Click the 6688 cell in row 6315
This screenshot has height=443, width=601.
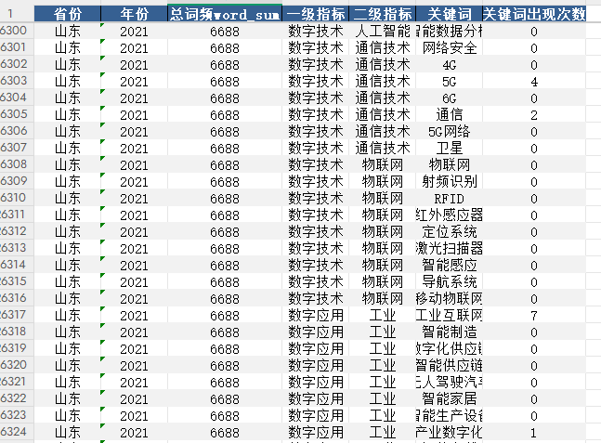[x=225, y=281]
